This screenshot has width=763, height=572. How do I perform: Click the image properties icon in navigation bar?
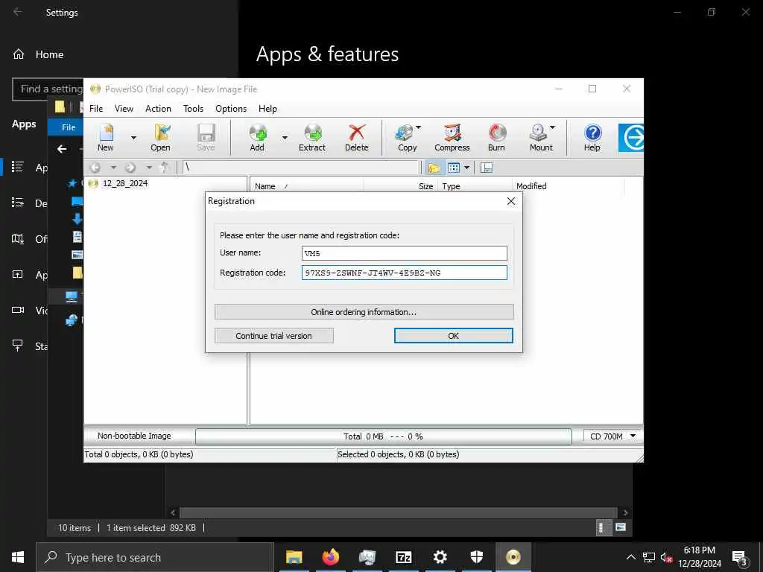[x=486, y=168]
